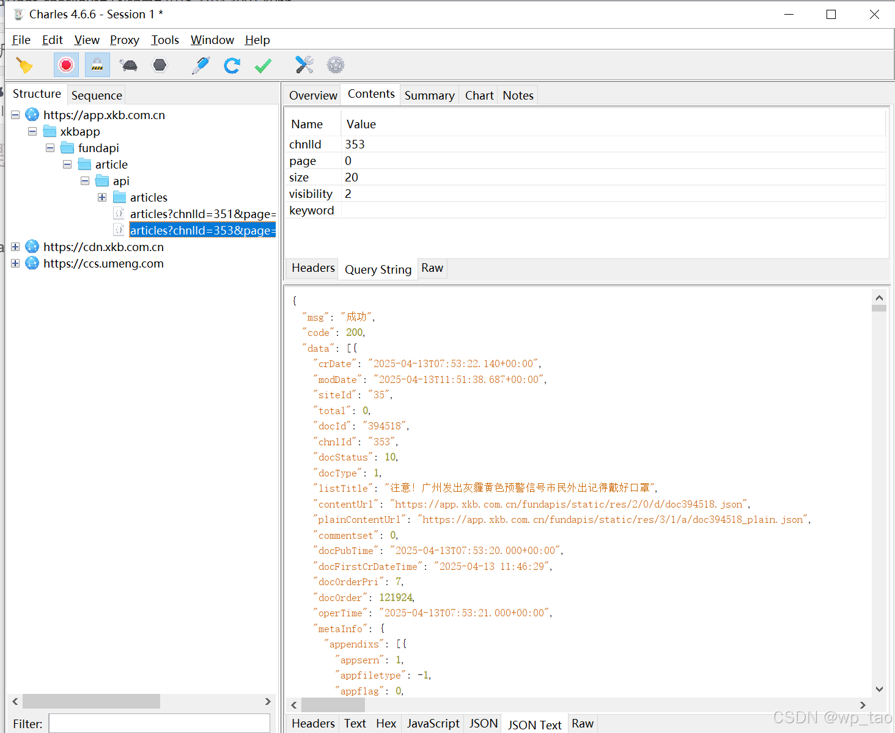This screenshot has height=733, width=895.
Task: Select the request Headers tab
Action: (313, 268)
